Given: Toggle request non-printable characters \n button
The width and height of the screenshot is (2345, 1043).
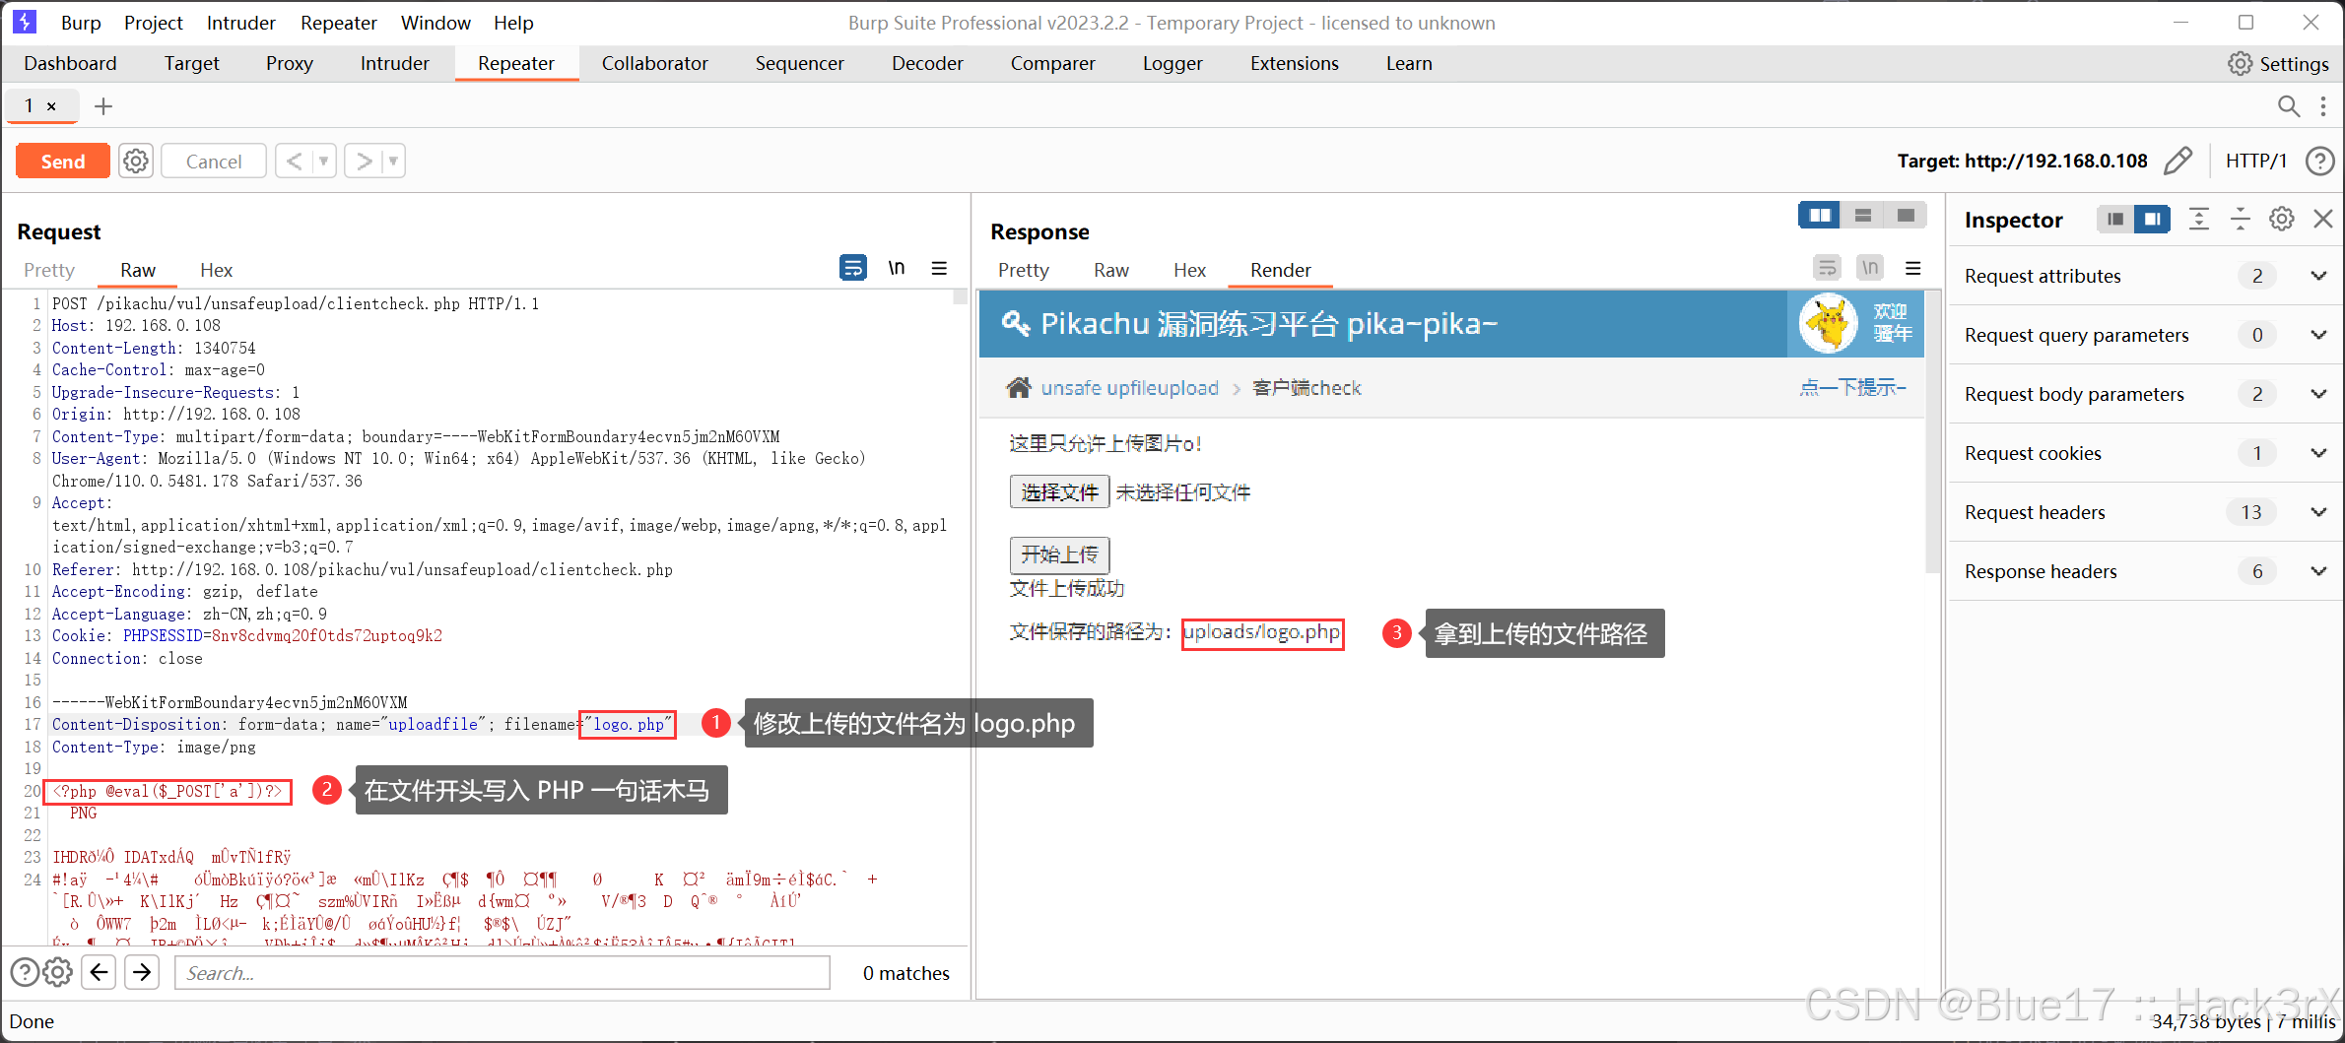Looking at the screenshot, I should (x=896, y=268).
